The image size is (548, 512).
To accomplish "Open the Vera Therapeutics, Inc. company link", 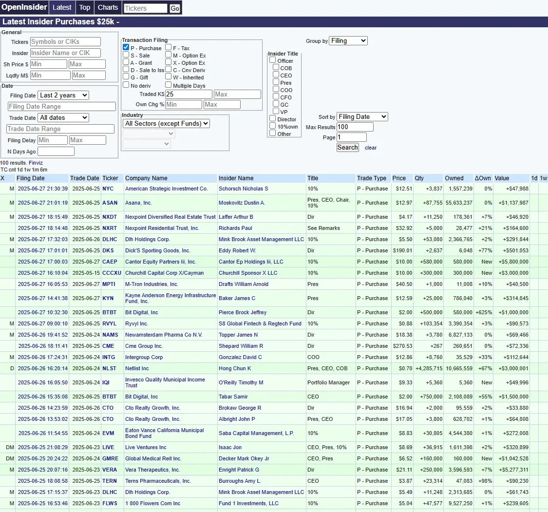I will 152,470.
